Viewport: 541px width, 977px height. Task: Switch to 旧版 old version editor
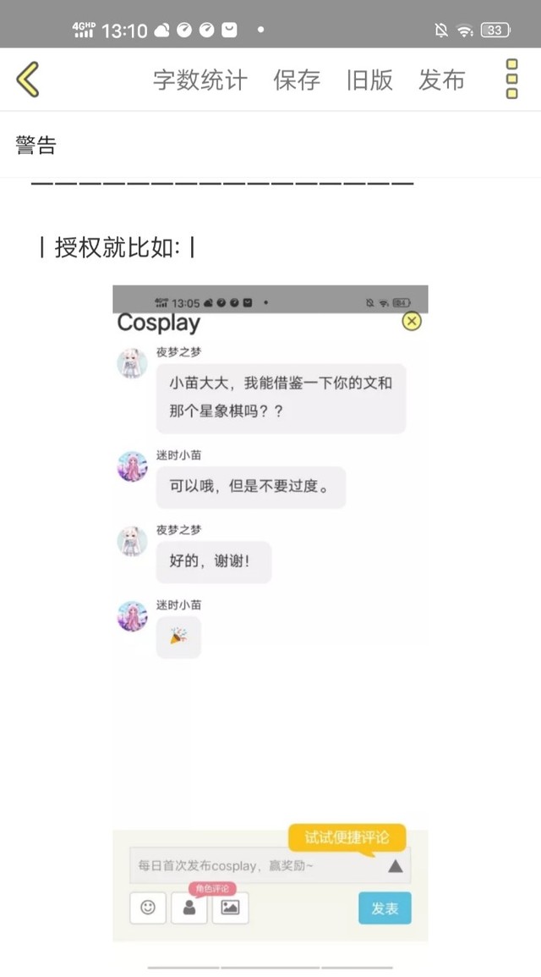pyautogui.click(x=369, y=80)
